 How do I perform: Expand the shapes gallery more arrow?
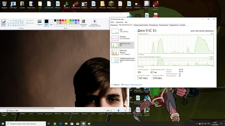(x=25, y=25)
